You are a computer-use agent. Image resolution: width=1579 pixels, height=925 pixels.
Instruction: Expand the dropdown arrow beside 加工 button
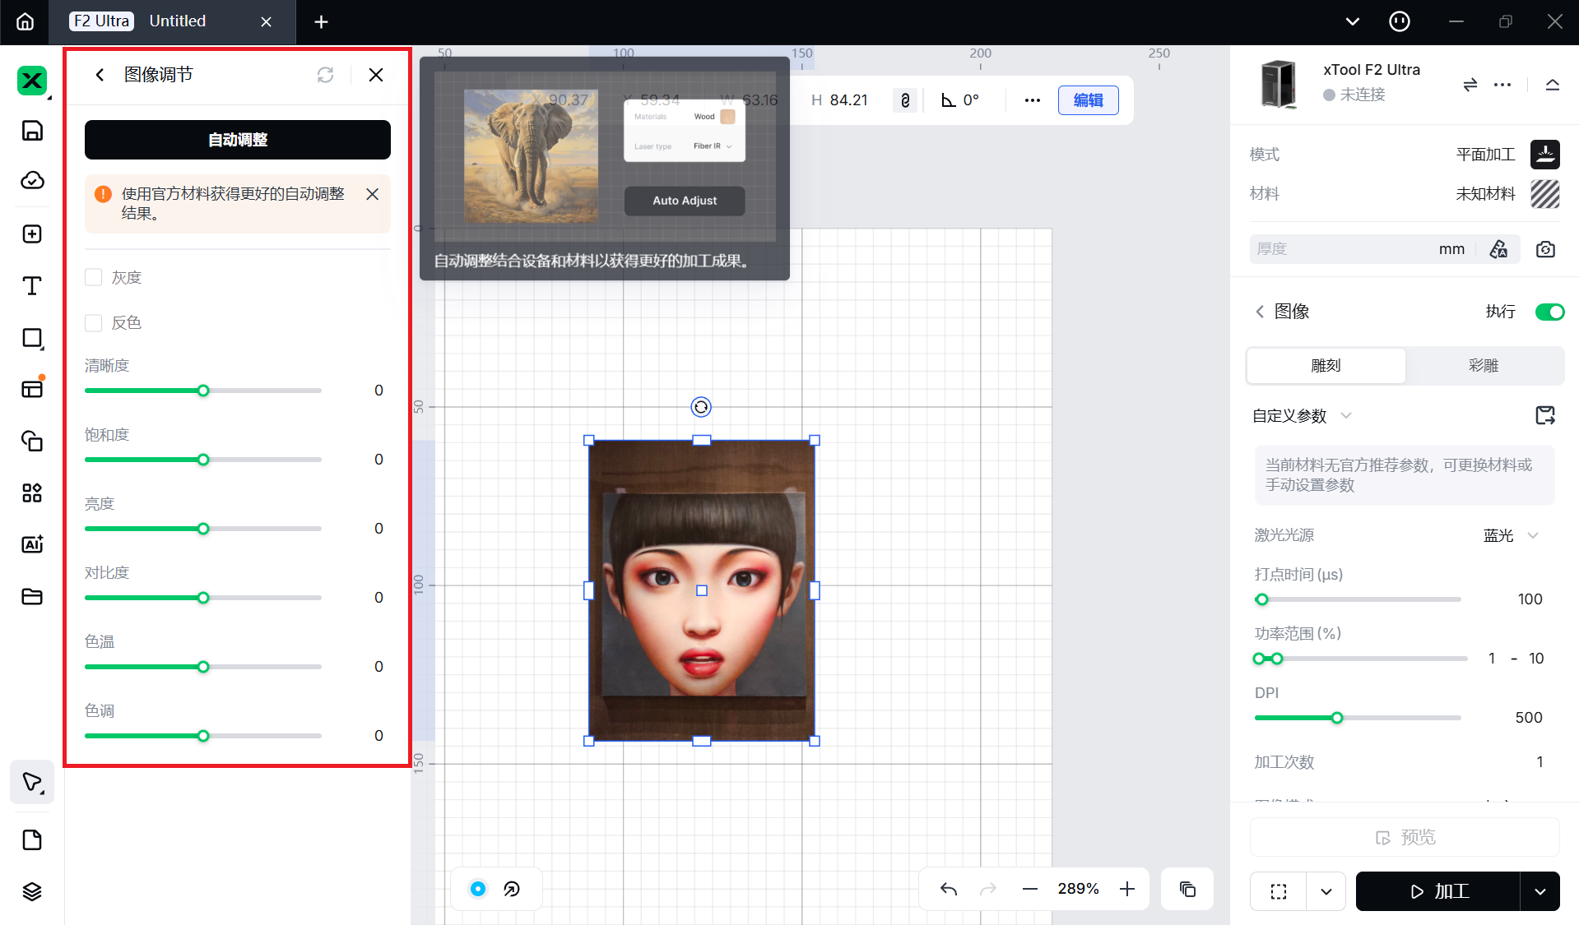[x=1540, y=891]
